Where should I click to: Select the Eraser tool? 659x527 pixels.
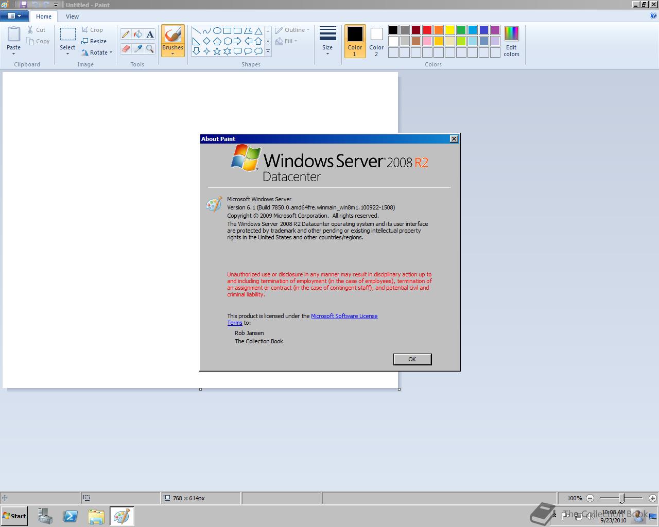click(x=125, y=49)
